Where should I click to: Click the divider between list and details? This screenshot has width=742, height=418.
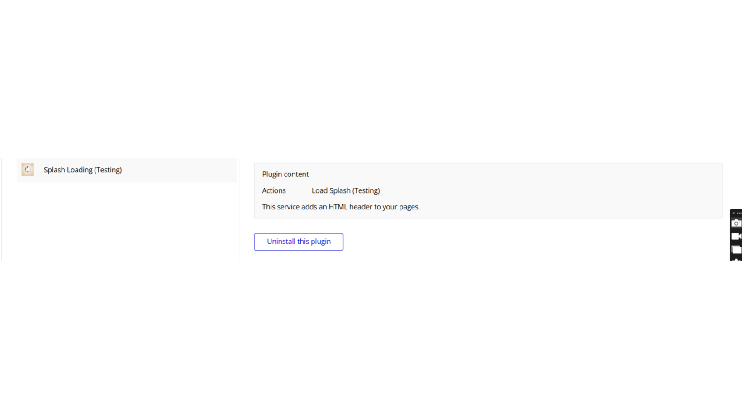(x=239, y=209)
